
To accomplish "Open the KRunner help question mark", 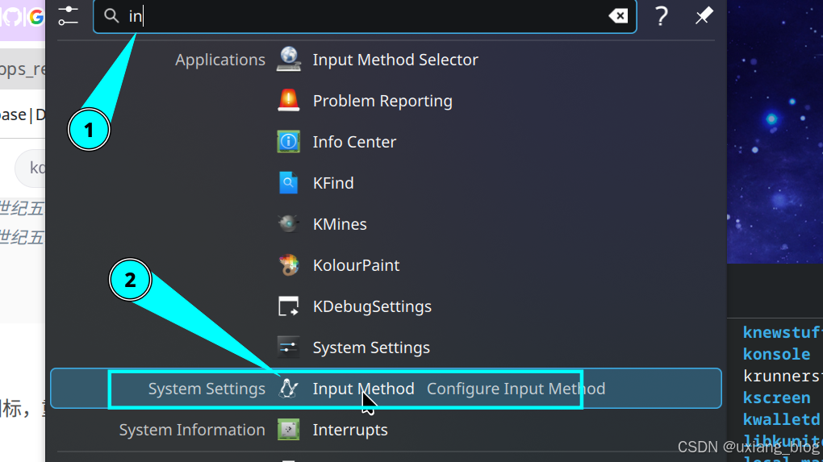I will (x=662, y=16).
